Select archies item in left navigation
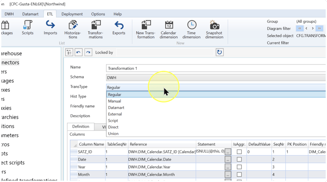This screenshot has height=182, width=327. (x=10, y=117)
